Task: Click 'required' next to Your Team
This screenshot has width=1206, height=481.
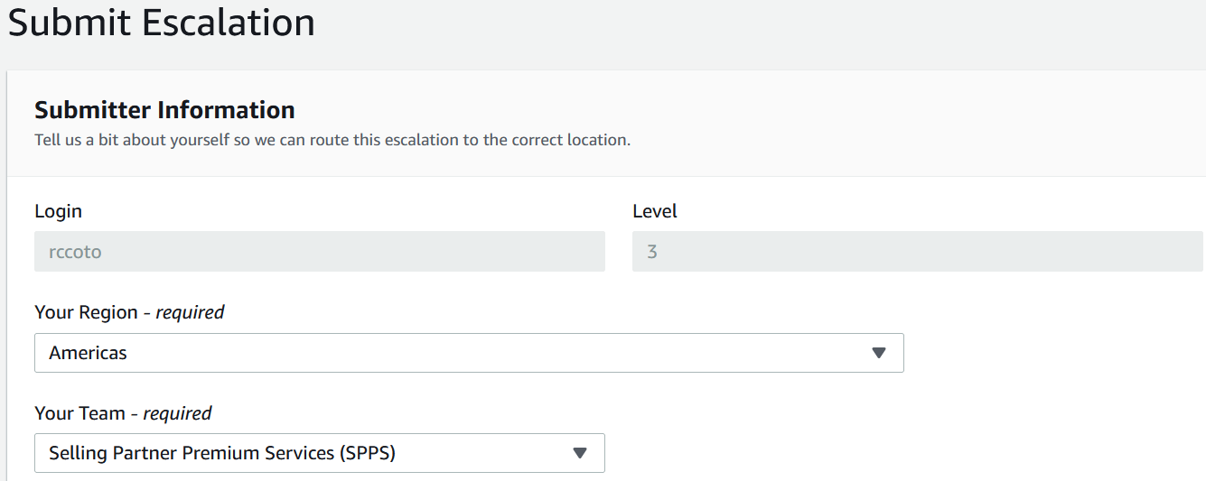Action: tap(177, 413)
